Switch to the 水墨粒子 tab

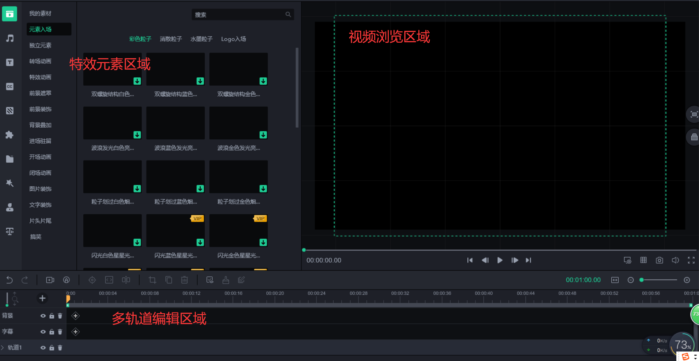tap(201, 39)
